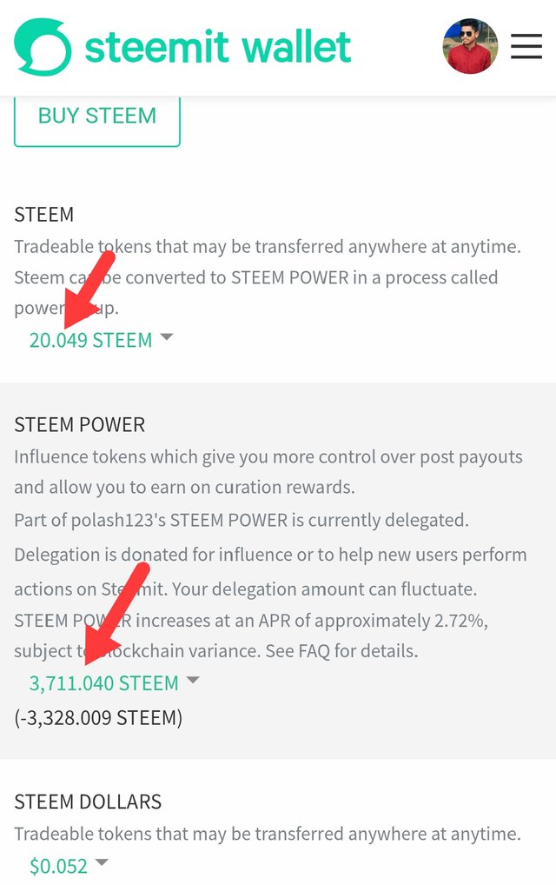Click the 20.049 STEEM balance
Viewport: 556px width, 885px height.
coord(91,340)
